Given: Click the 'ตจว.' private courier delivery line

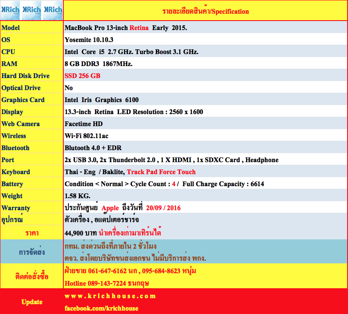Looking at the screenshot, I should tap(135, 258).
